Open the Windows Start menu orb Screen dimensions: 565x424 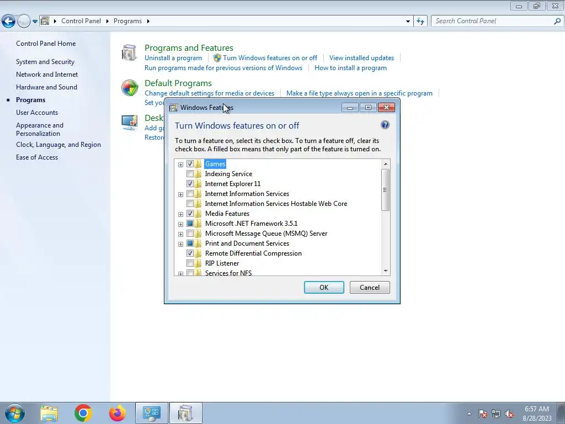coord(15,413)
